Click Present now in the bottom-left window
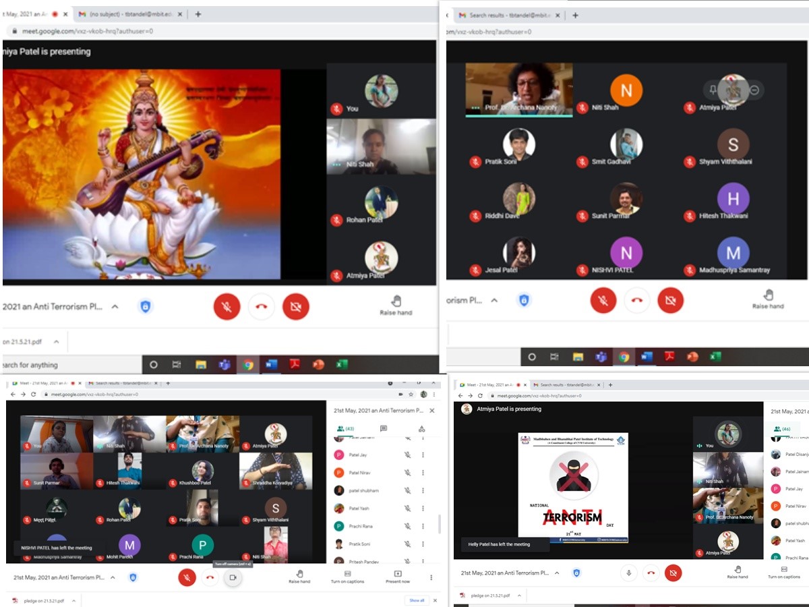The width and height of the screenshot is (809, 607). pos(398,577)
